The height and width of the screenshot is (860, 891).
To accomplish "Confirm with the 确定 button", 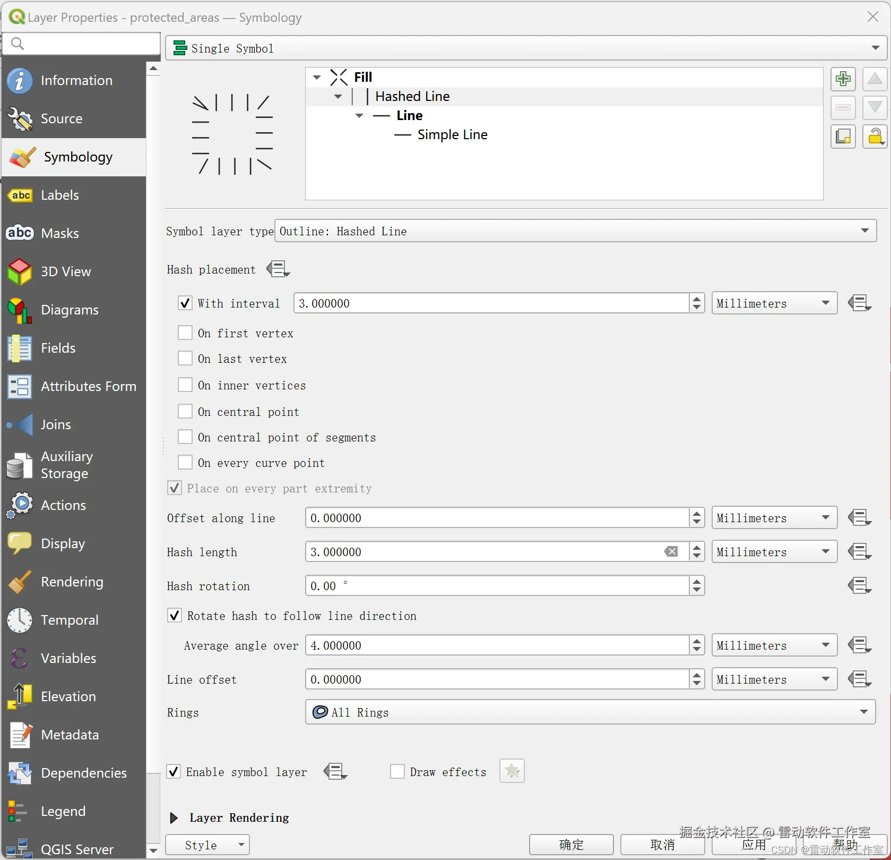I will (571, 845).
